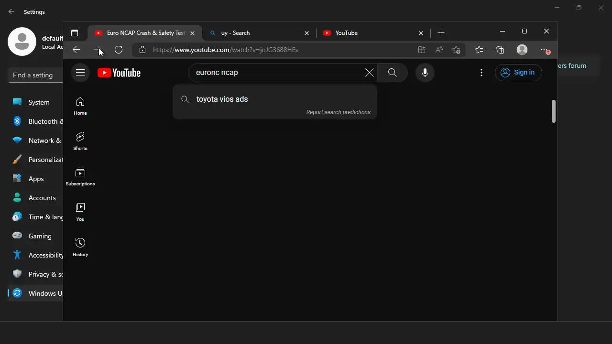
Task: Open Apps in Settings window
Action: point(35,179)
